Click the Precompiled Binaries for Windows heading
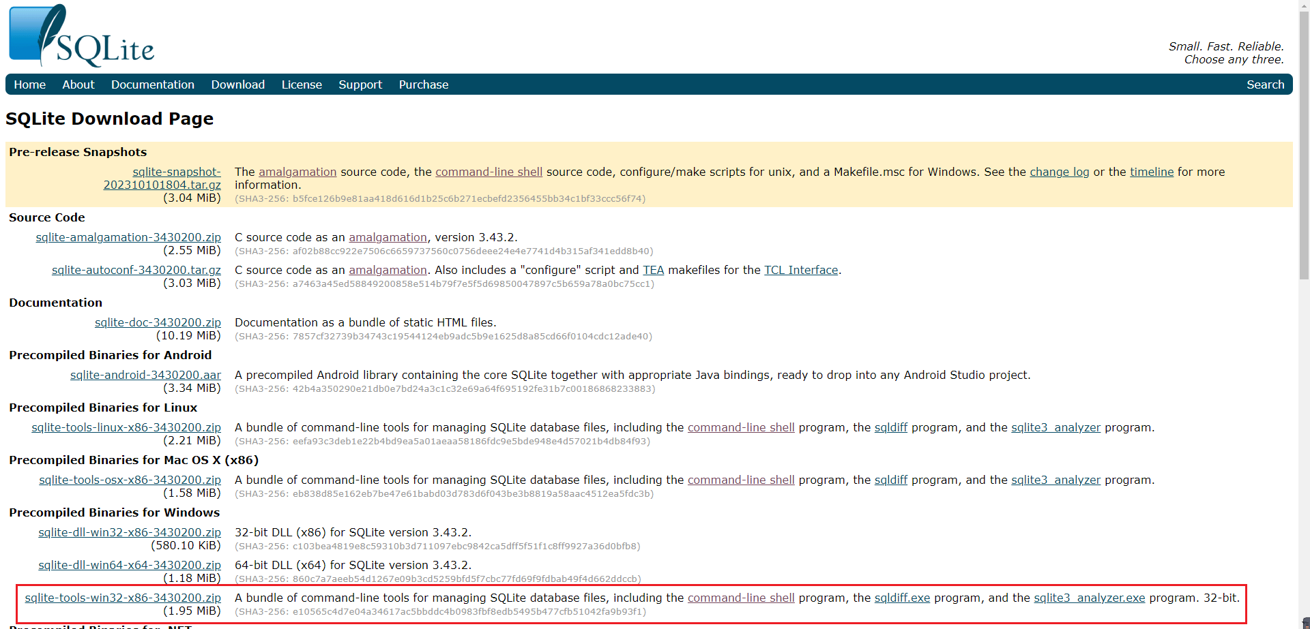This screenshot has width=1310, height=629. (x=115, y=512)
